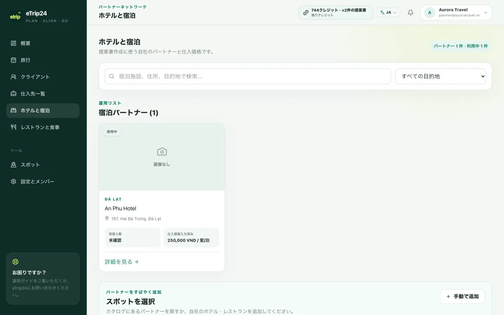Viewport: 504px width, 315px height.
Task: Expand the JA language dropdown
Action: point(388,13)
